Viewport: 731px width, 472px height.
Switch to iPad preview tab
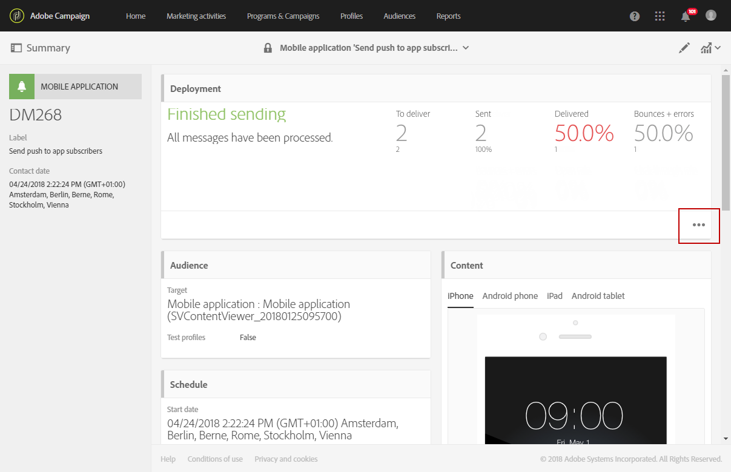pos(555,296)
